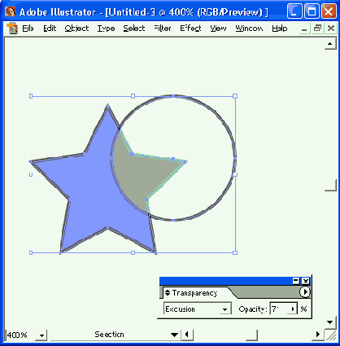The height and width of the screenshot is (346, 340).
Task: Click the horizontal scrollbar right arrow
Action: [x=318, y=335]
